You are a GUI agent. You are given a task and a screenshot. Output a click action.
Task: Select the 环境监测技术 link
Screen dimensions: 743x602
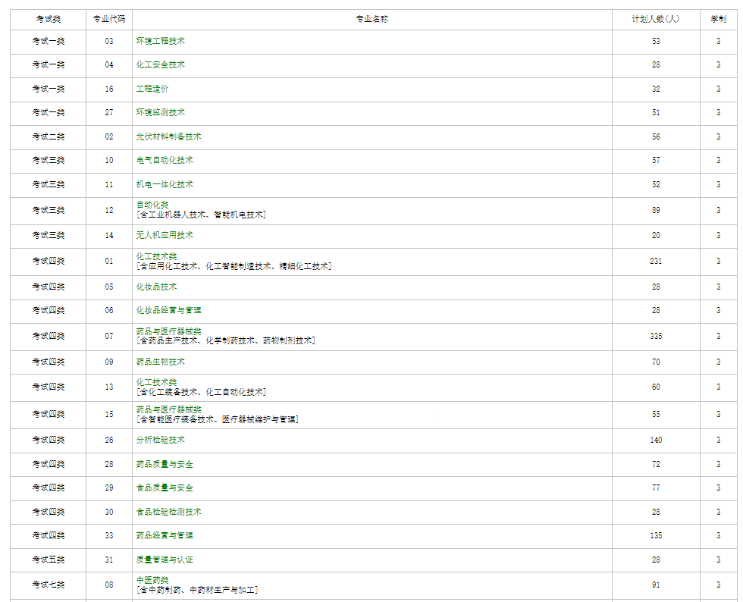(x=160, y=112)
